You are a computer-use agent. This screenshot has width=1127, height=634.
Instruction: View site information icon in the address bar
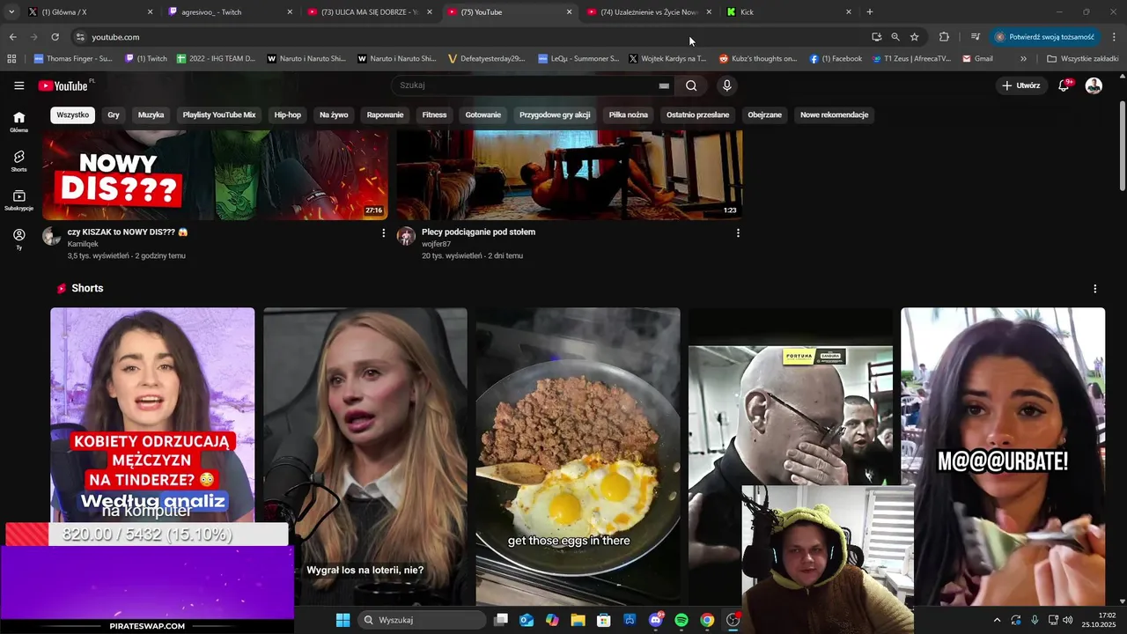pos(80,37)
